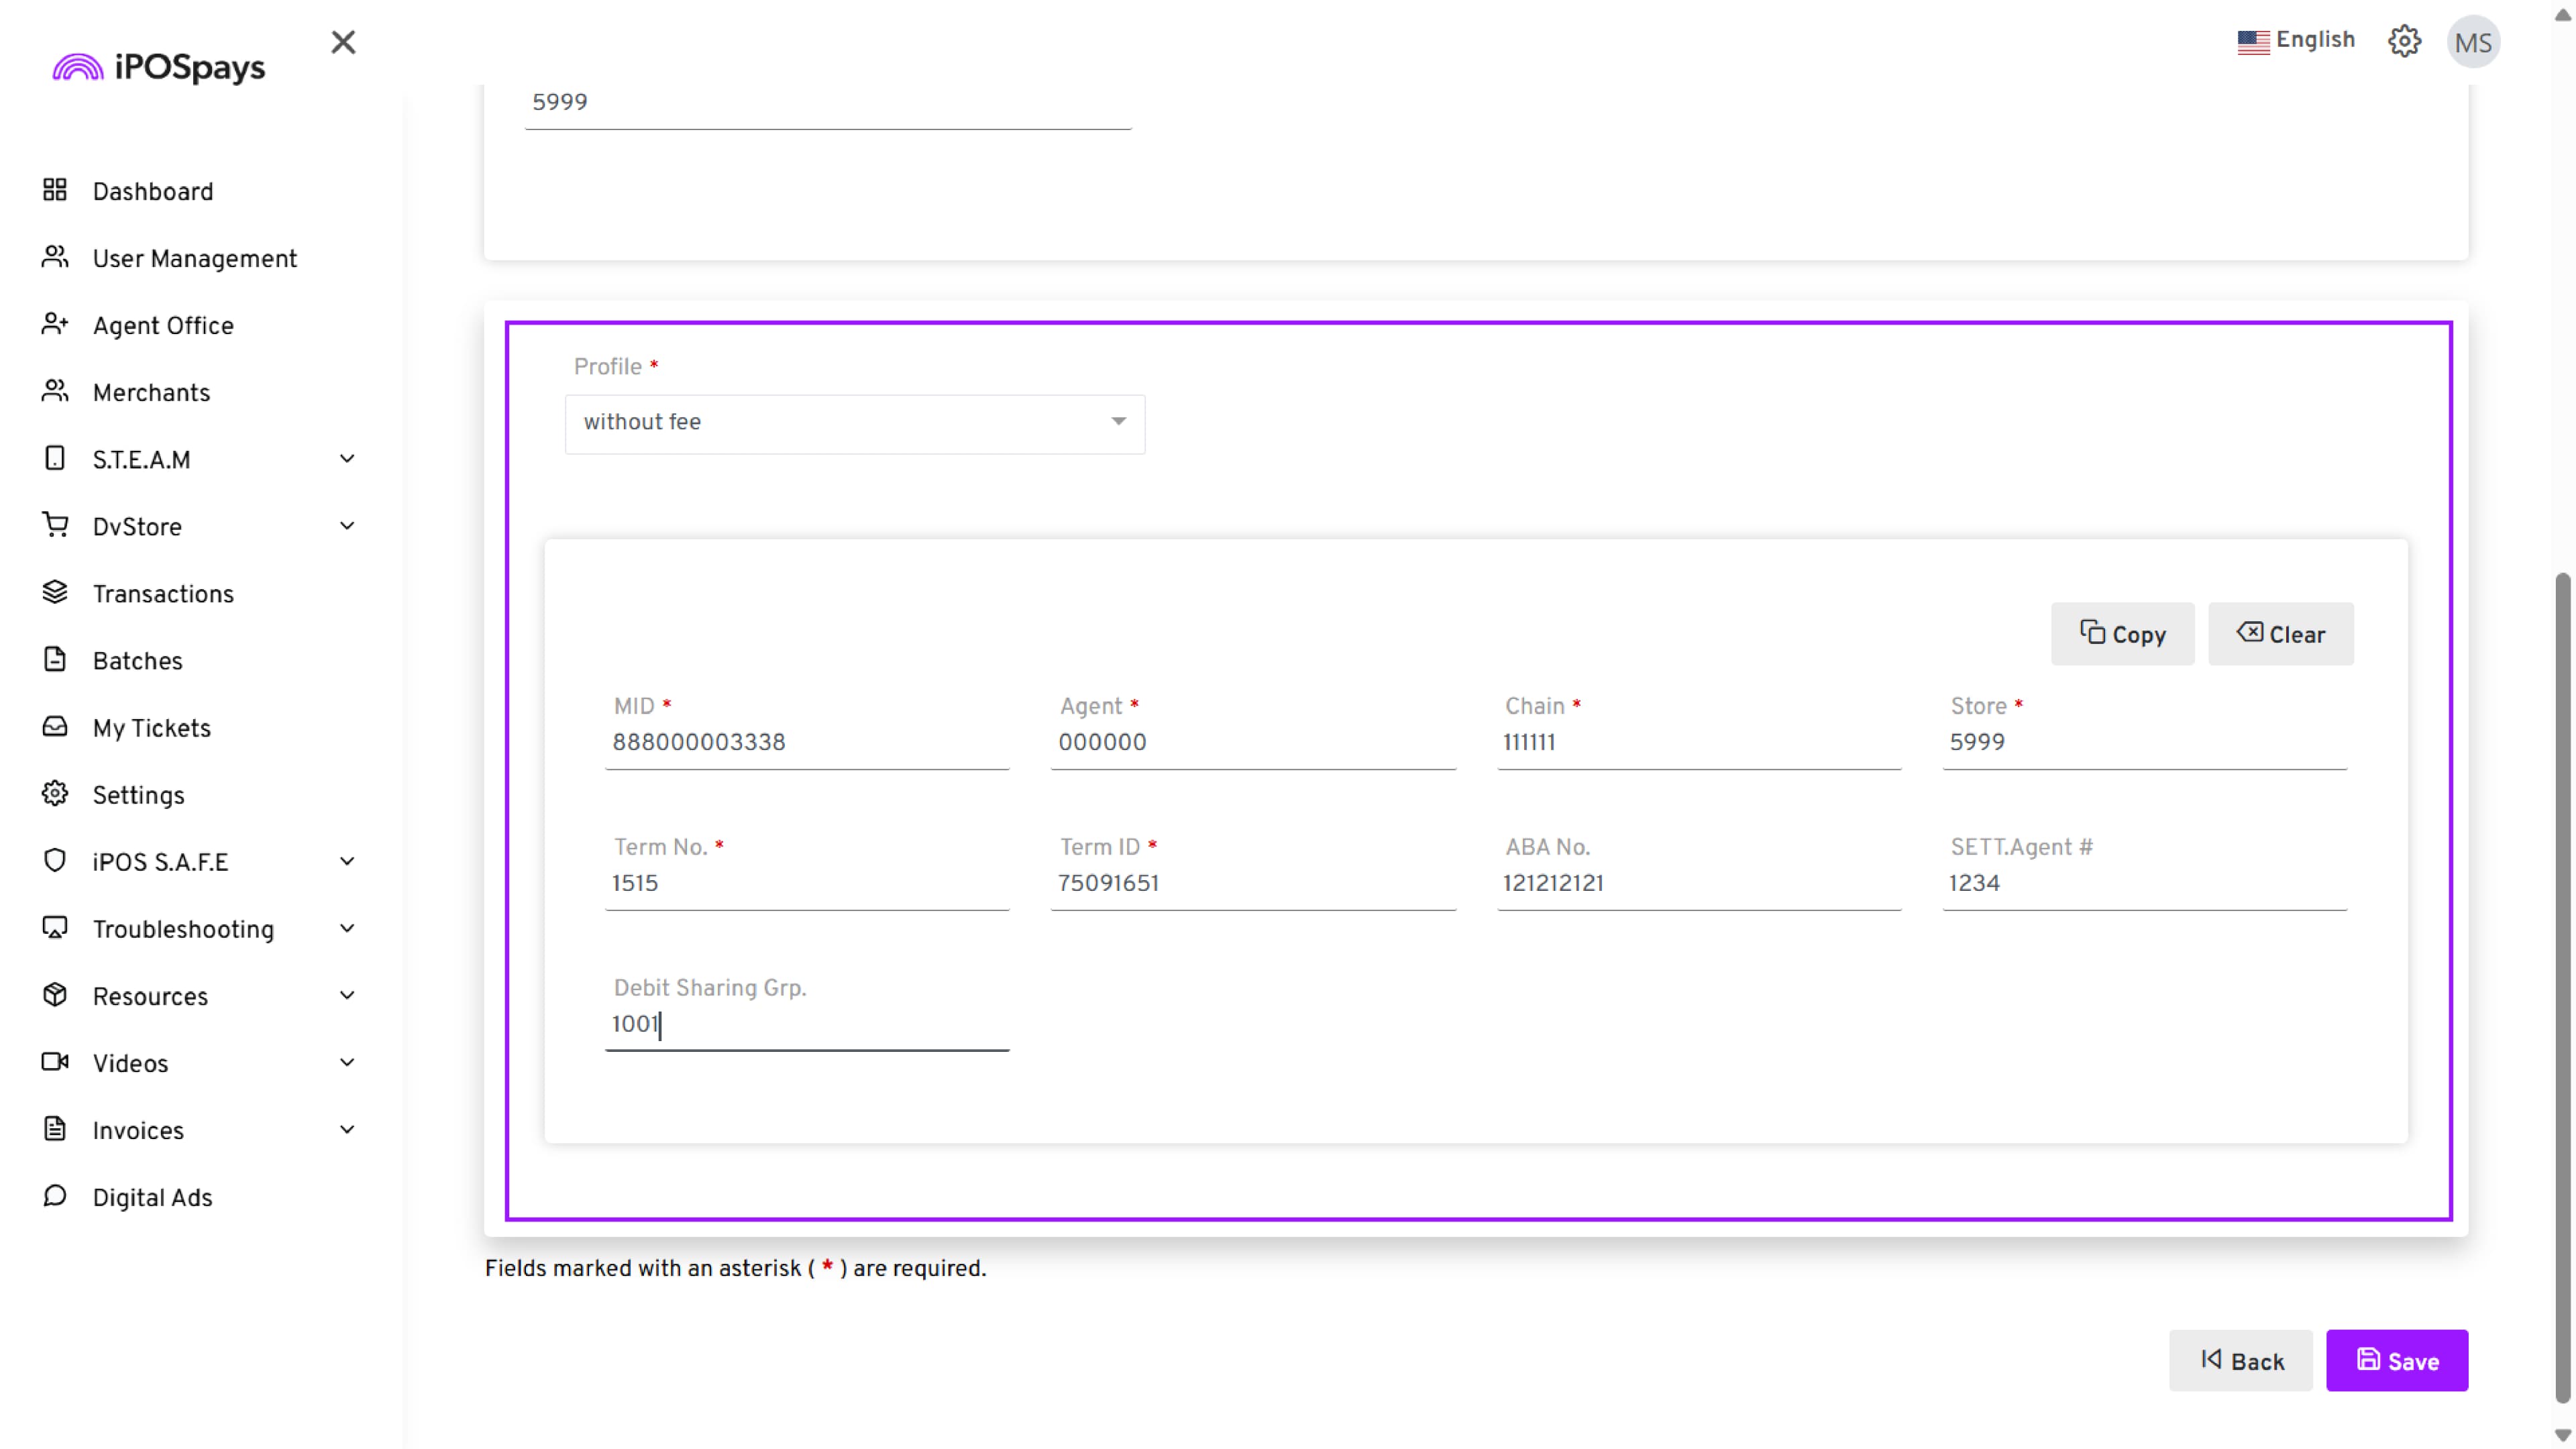Viewport: 2576px width, 1449px height.
Task: Click the Dashboard grid icon
Action: pyautogui.click(x=55, y=190)
